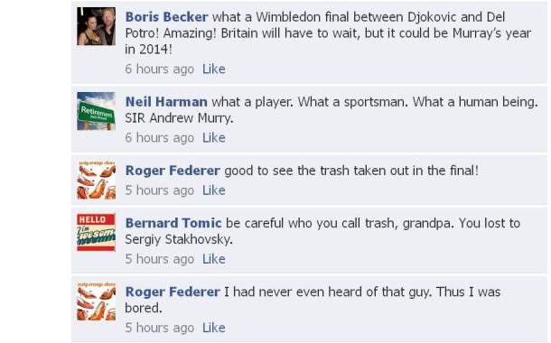551x343 pixels.
Task: Visit Boris Becker's profile via name link
Action: tap(166, 17)
